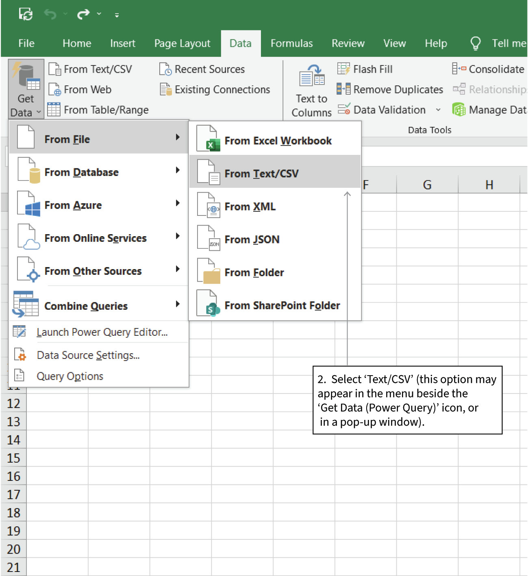Viewport: 528px width, 576px height.
Task: Switch to the Formulas tab
Action: click(x=291, y=43)
